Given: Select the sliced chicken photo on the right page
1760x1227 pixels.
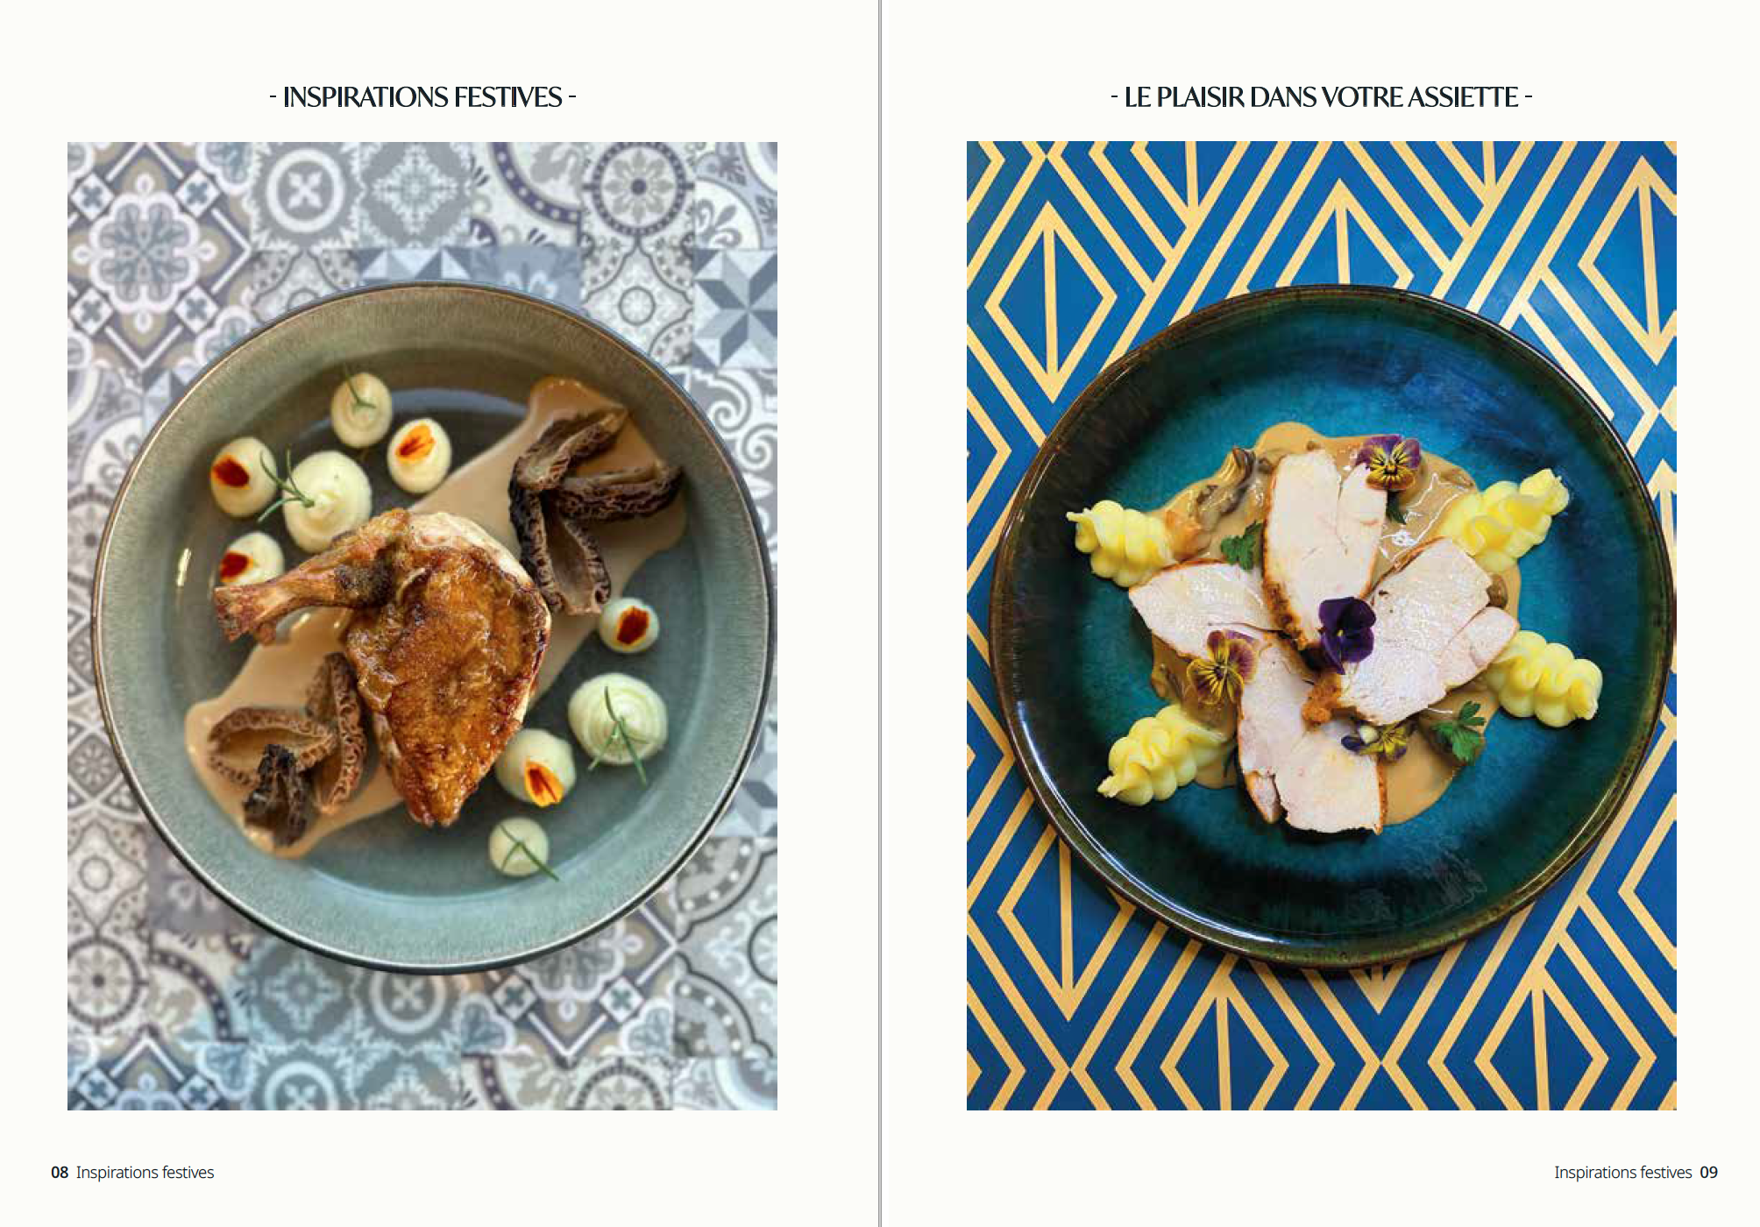Looking at the screenshot, I should coord(1321,626).
